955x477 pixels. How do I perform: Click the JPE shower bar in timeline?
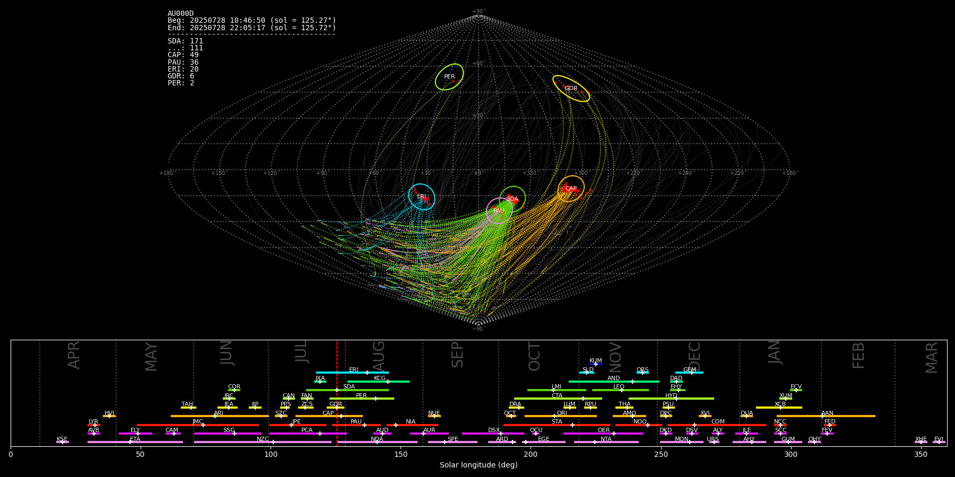(298, 425)
